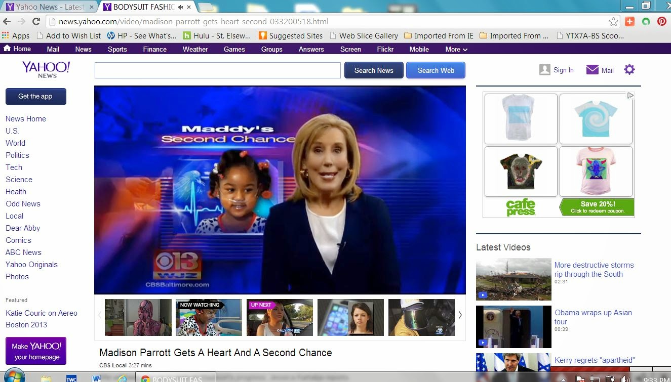The height and width of the screenshot is (382, 671).
Task: Select the Up Next video thumbnail
Action: click(x=280, y=317)
